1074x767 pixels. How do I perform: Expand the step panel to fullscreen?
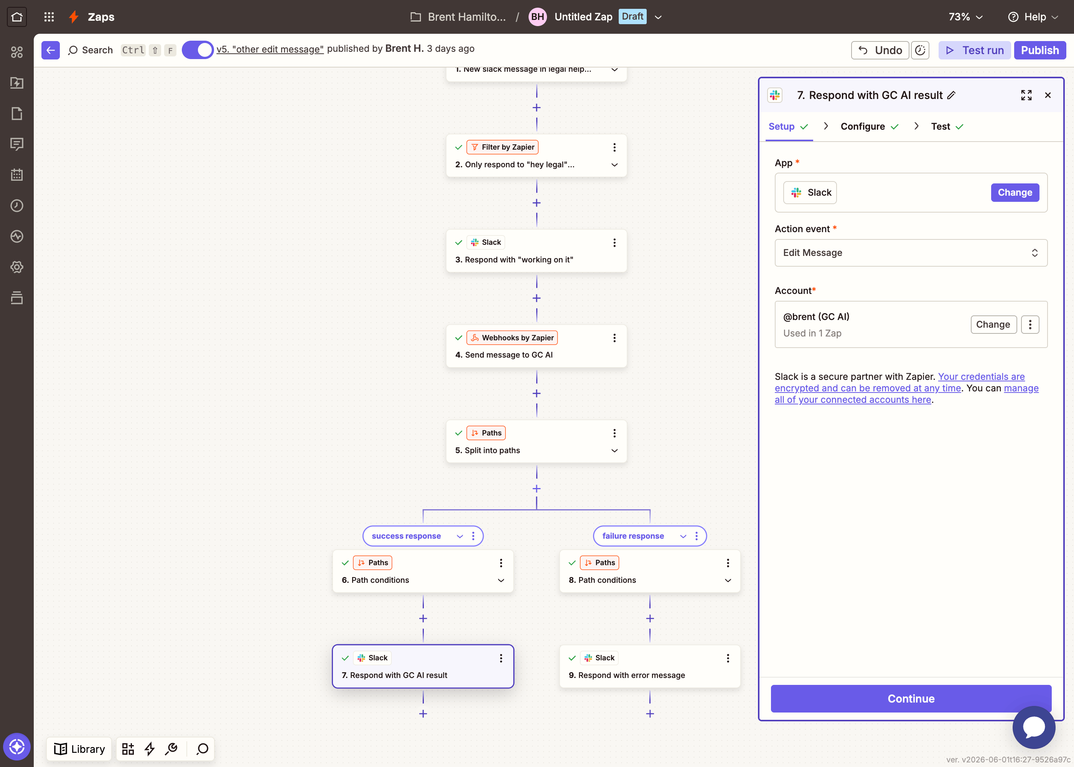tap(1026, 95)
